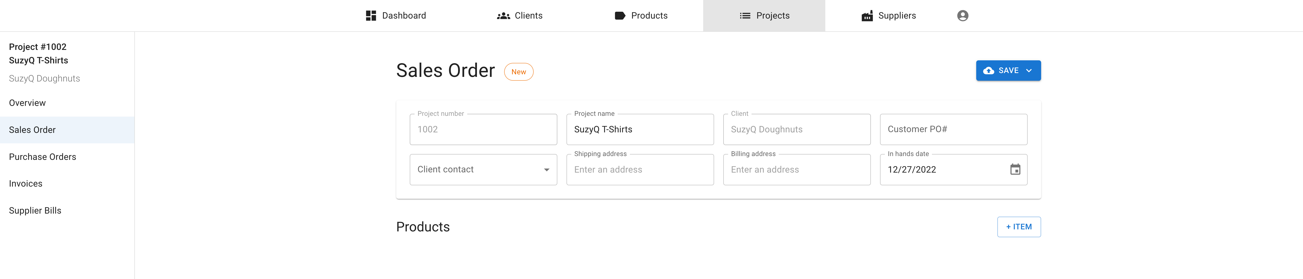Click the Clients people icon
The image size is (1303, 279).
(x=503, y=16)
